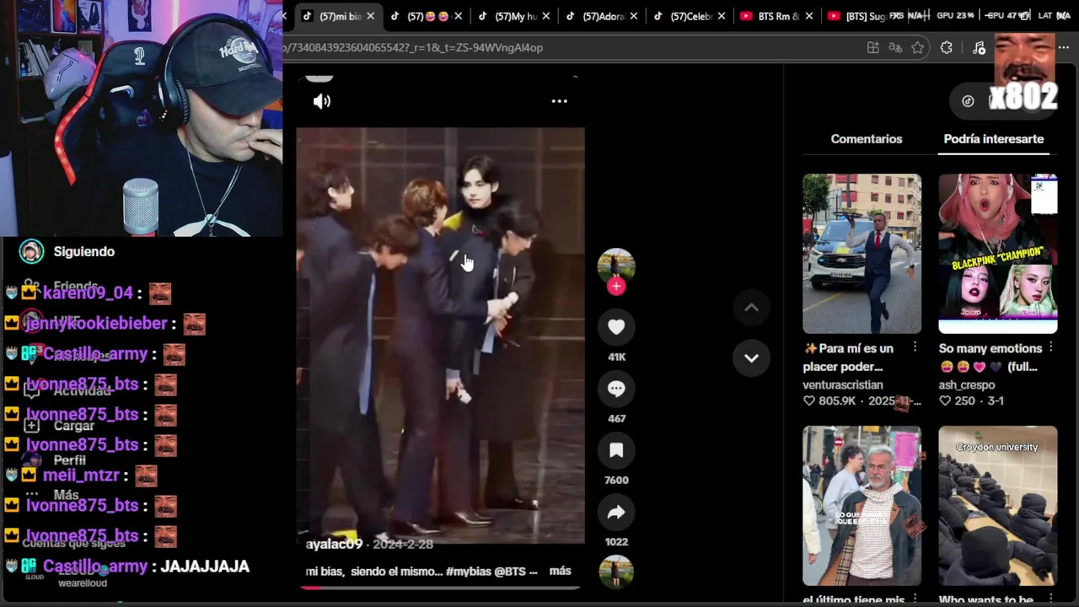Image resolution: width=1079 pixels, height=607 pixels.
Task: Click the jennykookiebieber chat username
Action: [x=96, y=323]
